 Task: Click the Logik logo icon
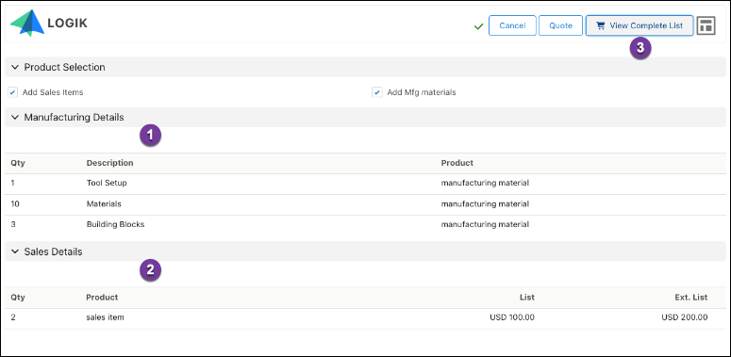[x=27, y=23]
